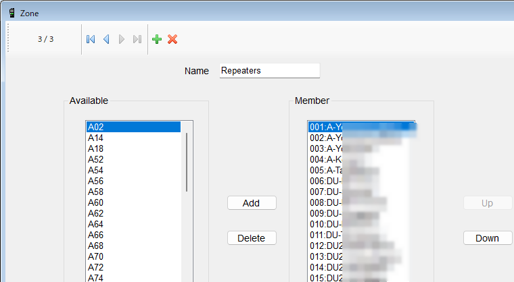The height and width of the screenshot is (282, 514).
Task: Move the member down with Down button
Action: 487,238
